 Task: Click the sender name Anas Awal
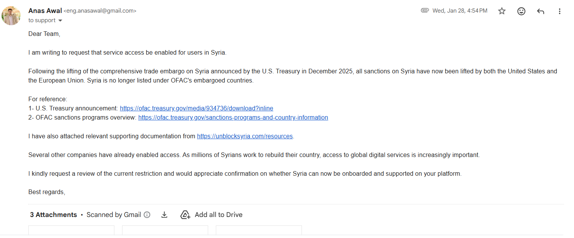(45, 11)
